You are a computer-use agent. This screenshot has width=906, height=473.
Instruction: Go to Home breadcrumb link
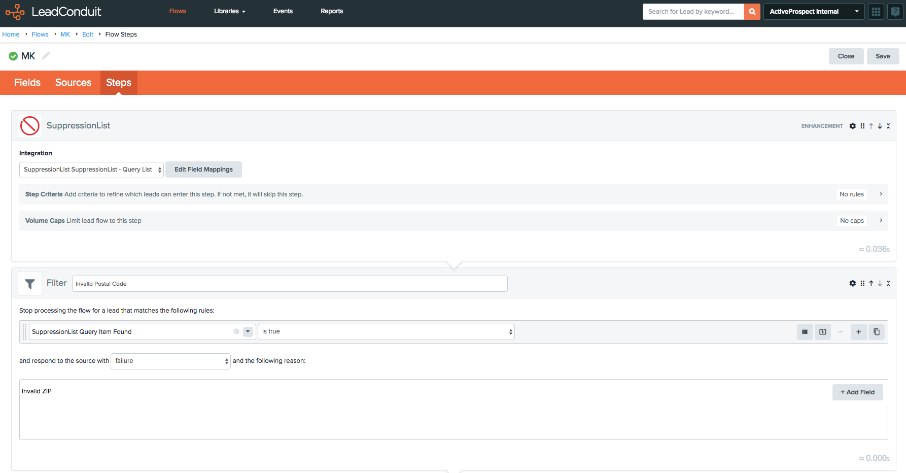(x=11, y=35)
